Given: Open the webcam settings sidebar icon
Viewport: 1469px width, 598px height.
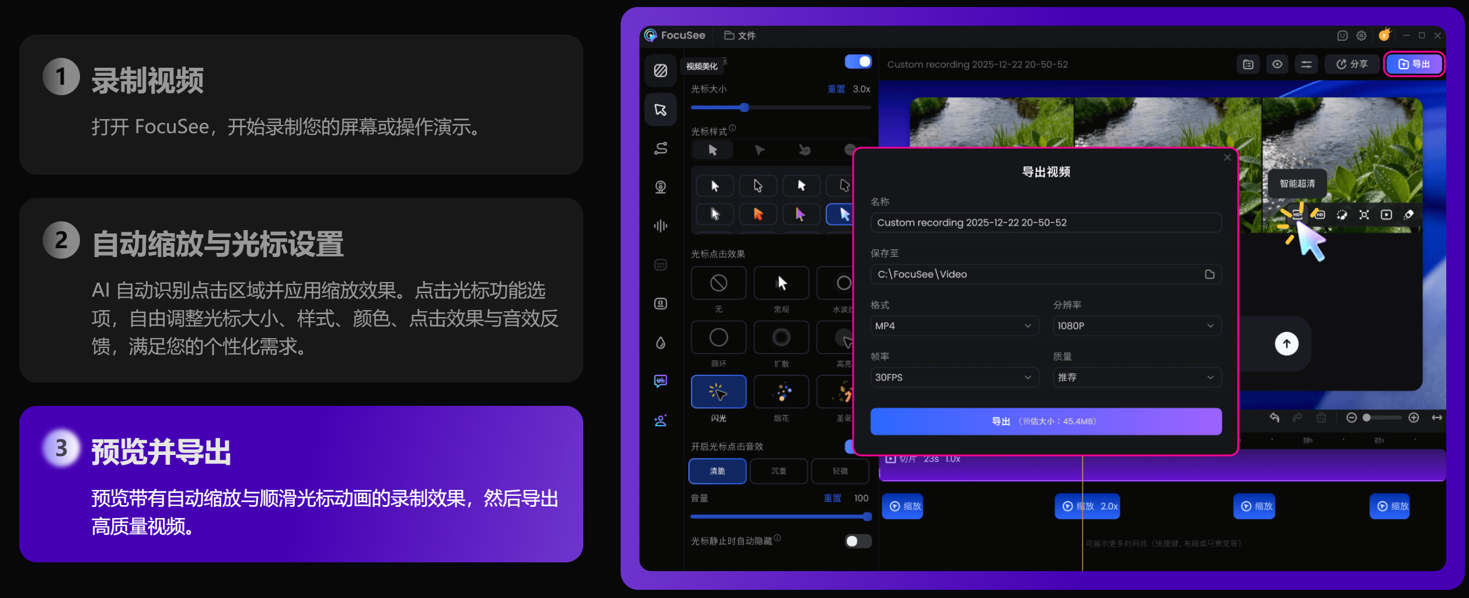Looking at the screenshot, I should pos(660,187).
